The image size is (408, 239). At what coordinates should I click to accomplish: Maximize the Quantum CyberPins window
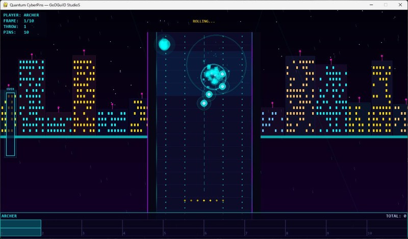click(386, 5)
